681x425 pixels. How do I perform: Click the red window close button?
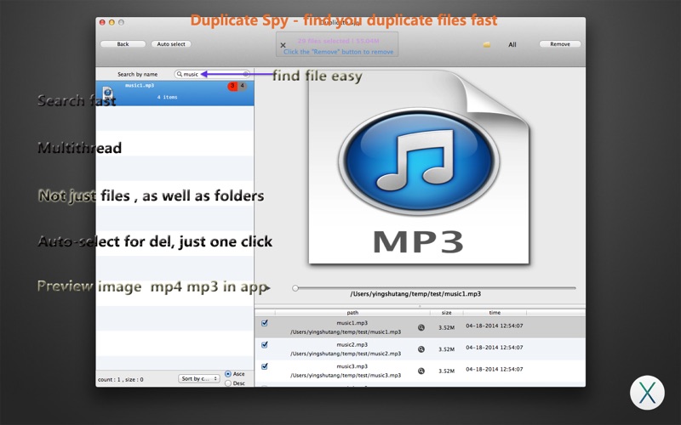102,22
